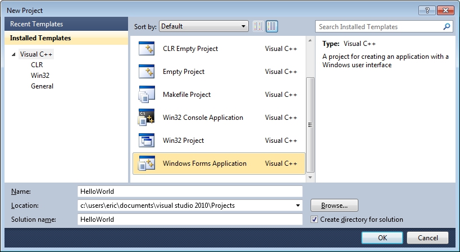Pick the Win32 Project template icon
This screenshot has width=460, height=252.
(x=147, y=141)
